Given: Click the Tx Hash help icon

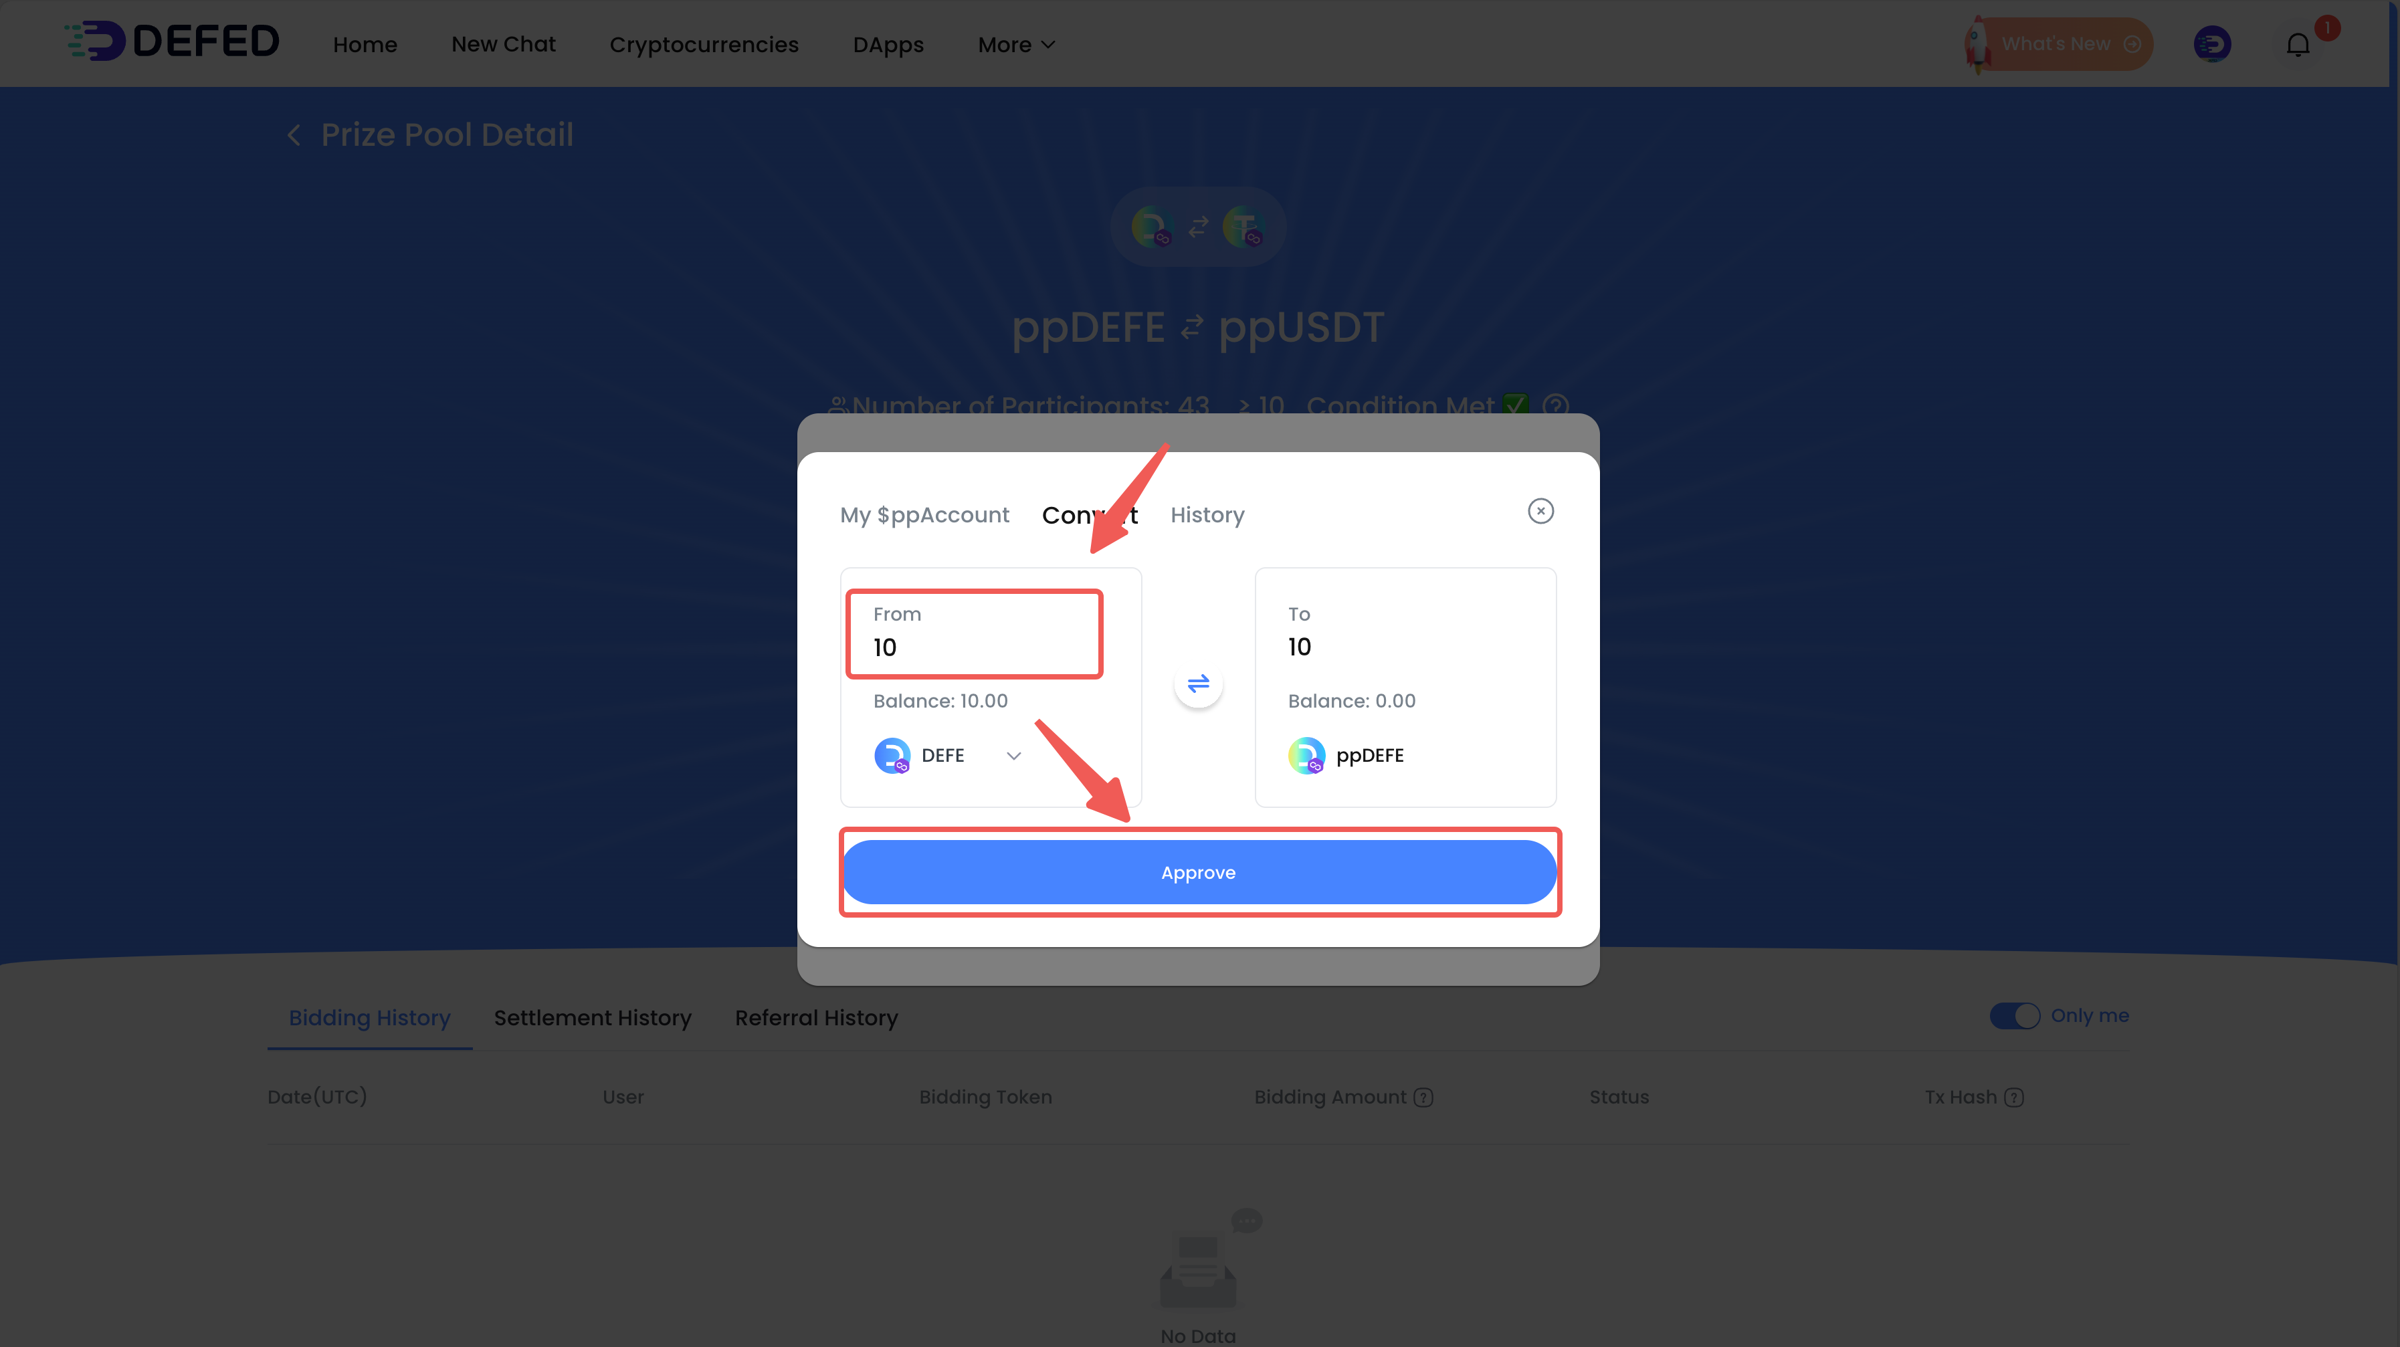Looking at the screenshot, I should (2013, 1098).
